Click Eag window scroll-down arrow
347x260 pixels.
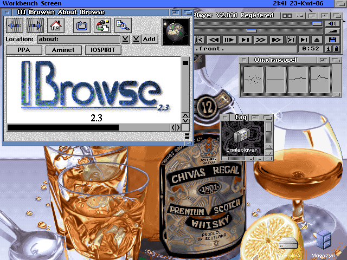pos(269,153)
